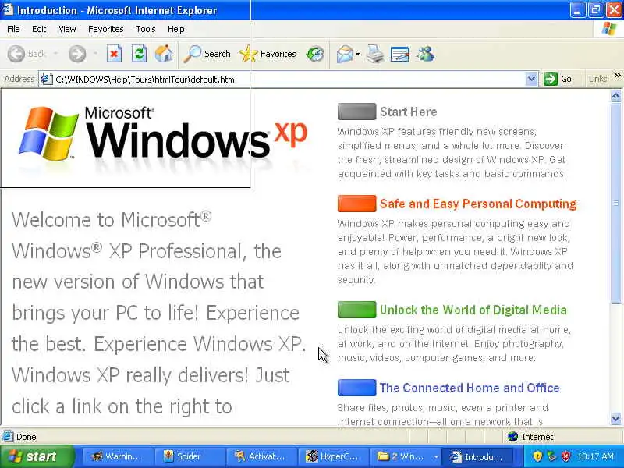Open Unlock the World of Digital Media link
Viewport: 624px width, 468px height.
(x=473, y=310)
